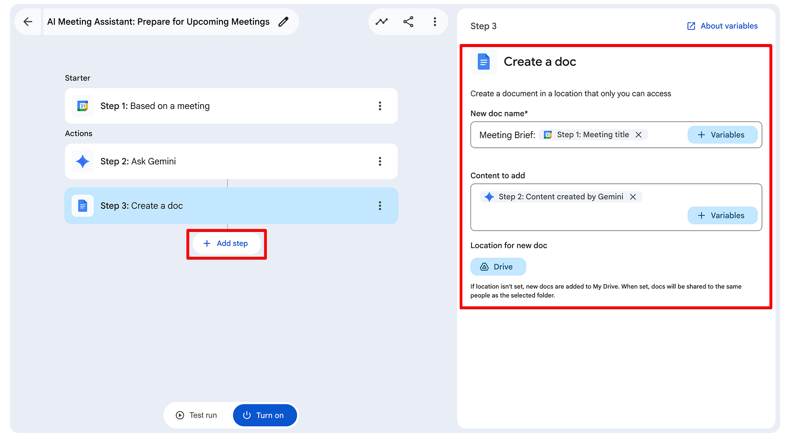The height and width of the screenshot is (438, 785).
Task: Open Step 2 Ask Gemini three-dot menu
Action: [380, 161]
